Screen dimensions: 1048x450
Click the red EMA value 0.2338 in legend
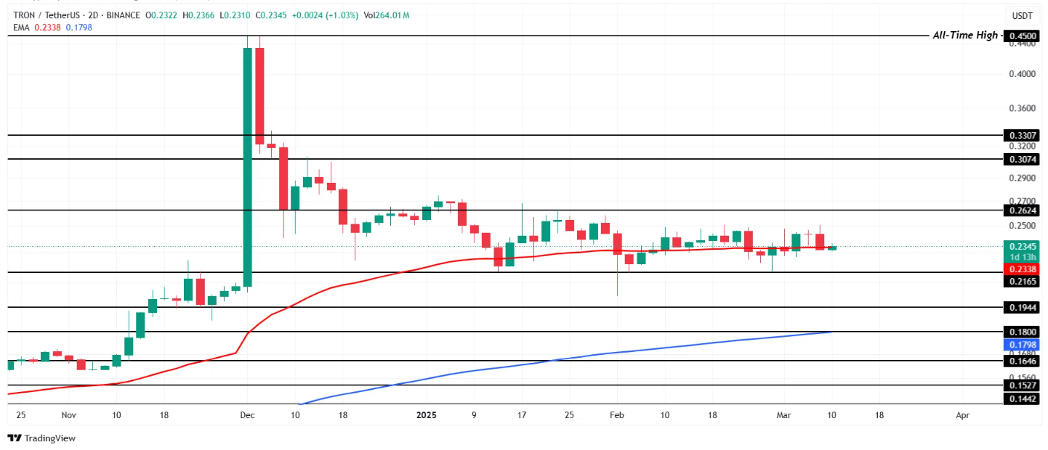tap(47, 27)
